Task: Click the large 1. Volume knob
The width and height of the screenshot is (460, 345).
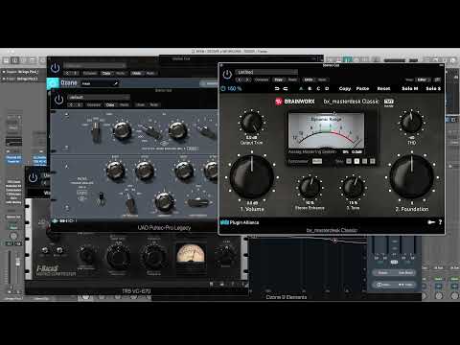Action: (252, 176)
